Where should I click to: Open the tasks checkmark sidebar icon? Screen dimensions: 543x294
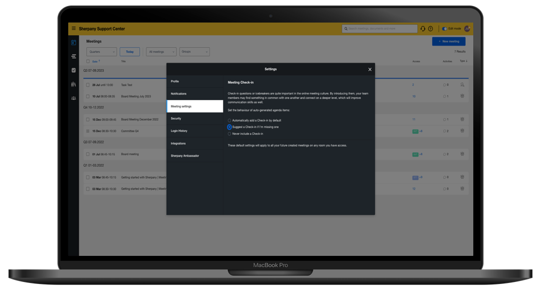click(73, 70)
